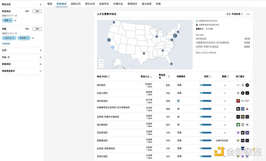The height and width of the screenshot is (161, 266).
Task: Switch to the 所在地点 tab
Action: point(62,4)
